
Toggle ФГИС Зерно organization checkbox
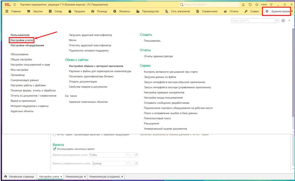click(54, 135)
